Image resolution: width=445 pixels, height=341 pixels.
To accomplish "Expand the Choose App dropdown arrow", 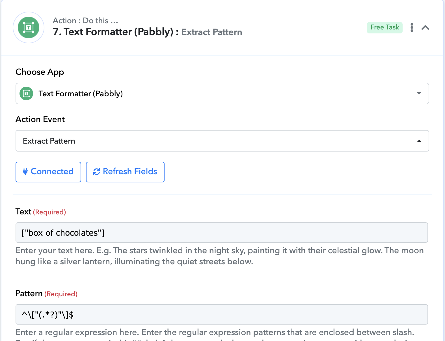I will pyautogui.click(x=419, y=93).
